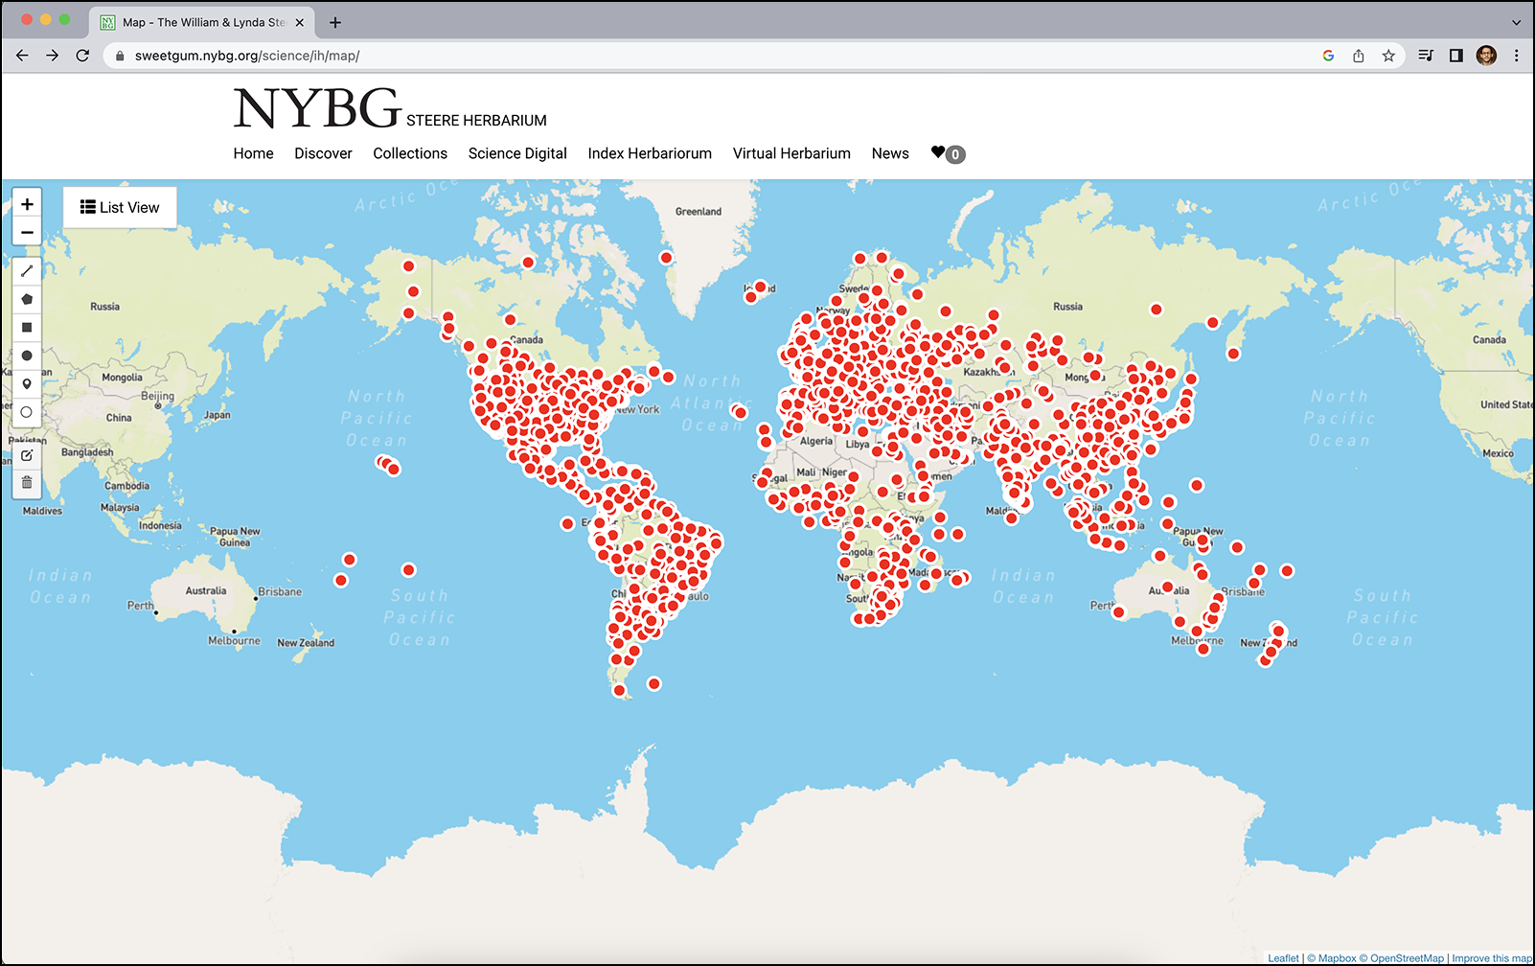Open the Index Herbariorum menu item
This screenshot has width=1535, height=966.
coord(650,153)
